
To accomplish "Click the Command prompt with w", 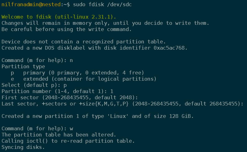I will point(37,128).
